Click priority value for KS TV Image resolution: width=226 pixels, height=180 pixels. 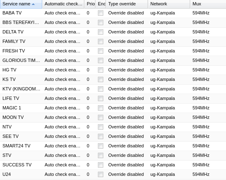pos(88,80)
